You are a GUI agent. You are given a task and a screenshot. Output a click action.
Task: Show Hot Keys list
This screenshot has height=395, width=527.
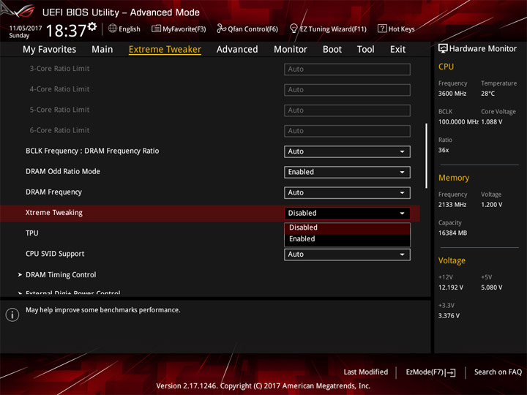point(396,29)
